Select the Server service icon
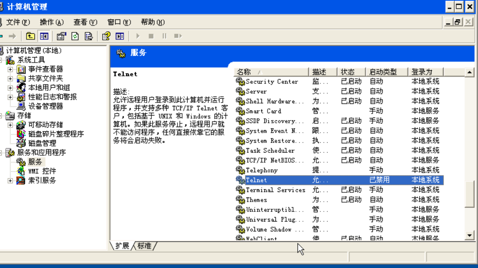Screen dimensions: 478x268 click(x=240, y=91)
